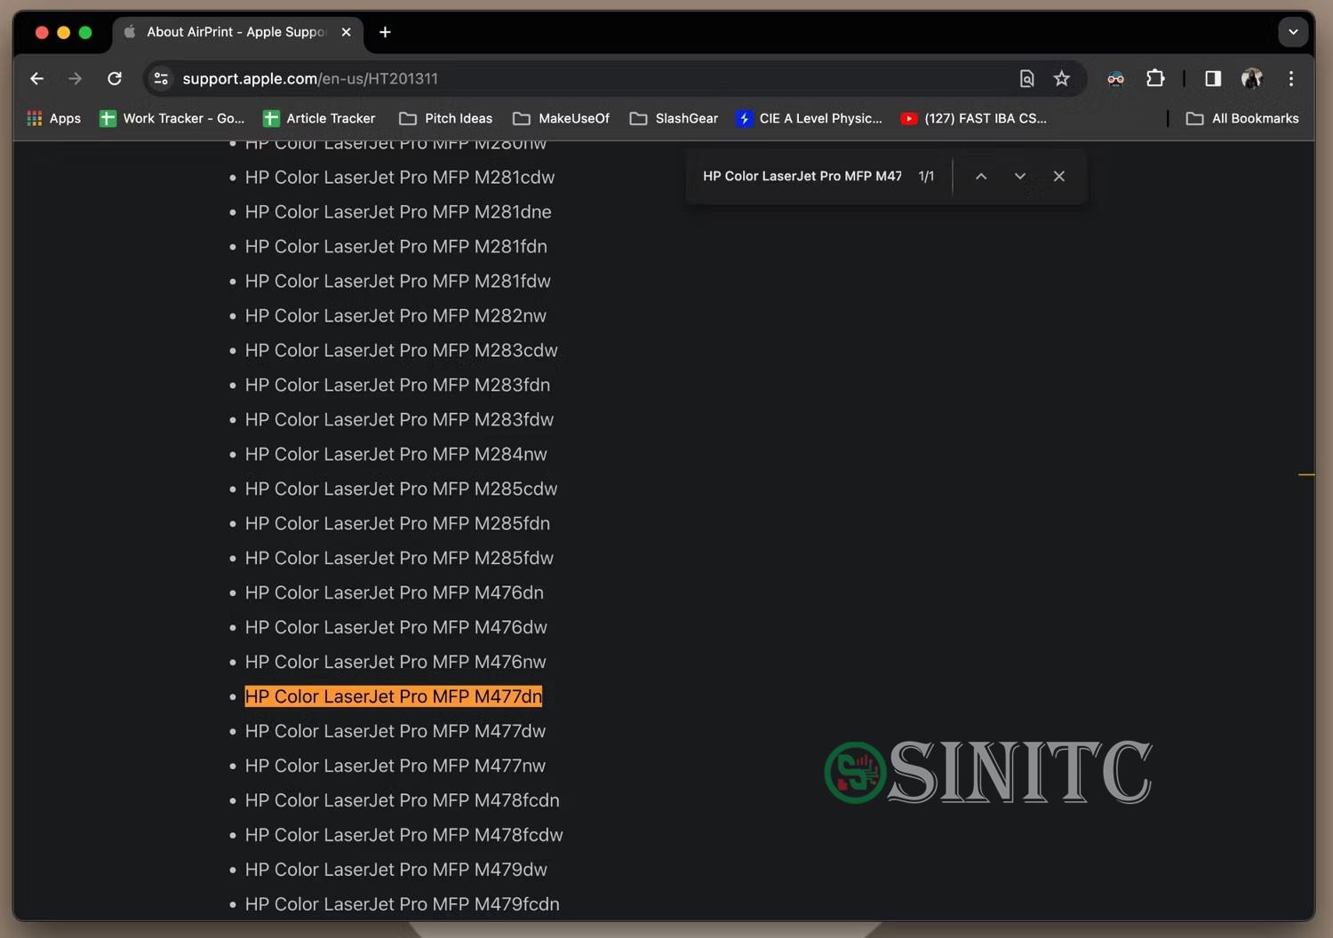1333x938 pixels.
Task: Jump to previous find result
Action: (981, 176)
